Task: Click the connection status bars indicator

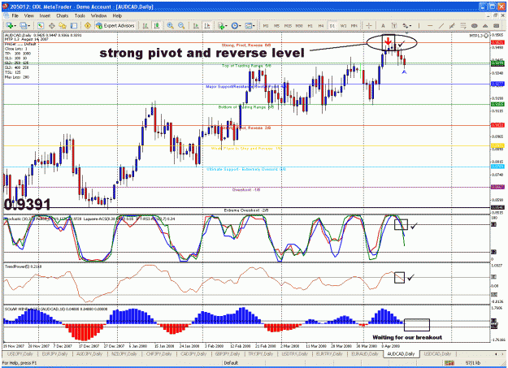Action: point(448,363)
